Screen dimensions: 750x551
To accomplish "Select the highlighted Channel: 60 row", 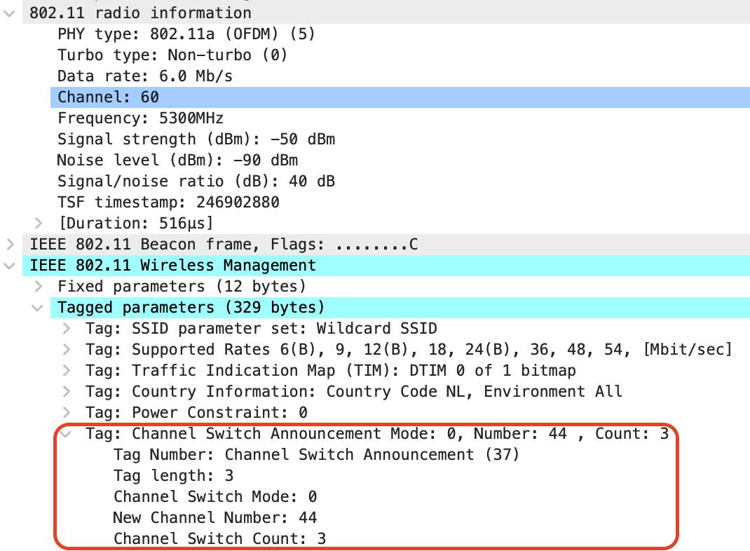I will click(400, 97).
